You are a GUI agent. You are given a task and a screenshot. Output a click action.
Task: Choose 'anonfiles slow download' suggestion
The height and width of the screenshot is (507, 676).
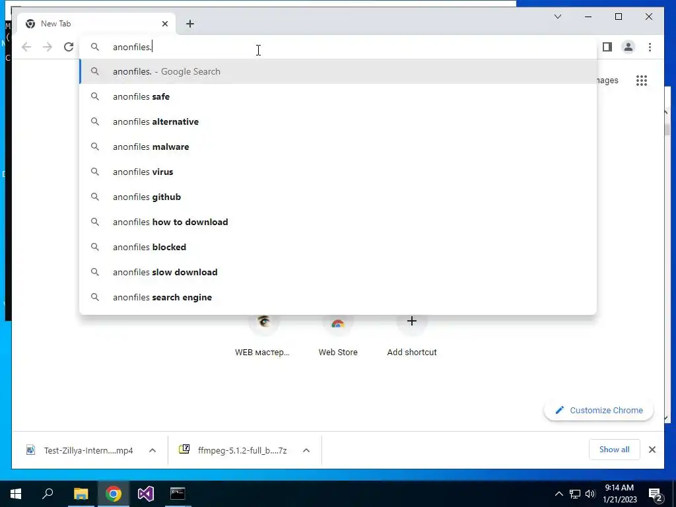(x=338, y=272)
